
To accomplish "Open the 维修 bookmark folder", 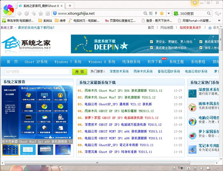I will (60, 20).
